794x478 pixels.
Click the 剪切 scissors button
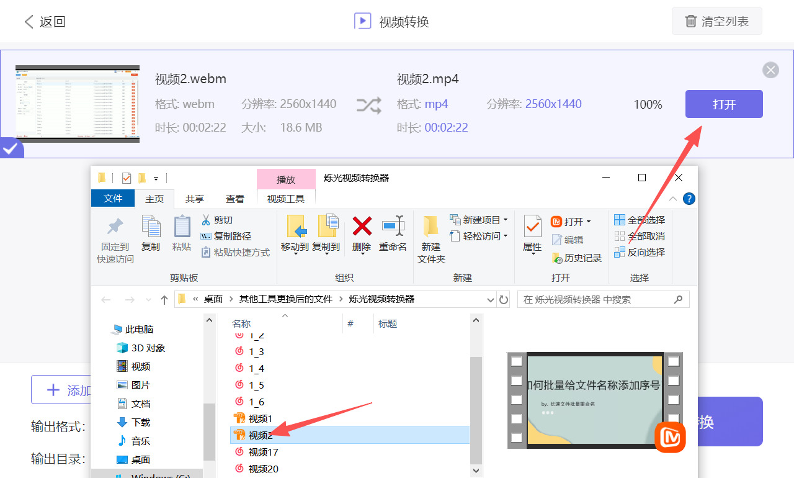tap(216, 220)
